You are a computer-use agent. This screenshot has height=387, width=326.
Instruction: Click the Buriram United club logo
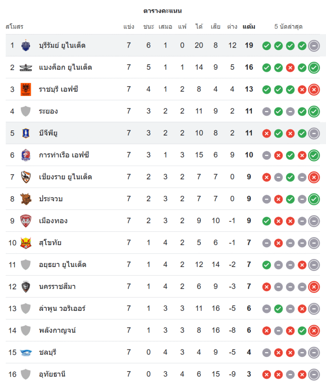coord(25,45)
